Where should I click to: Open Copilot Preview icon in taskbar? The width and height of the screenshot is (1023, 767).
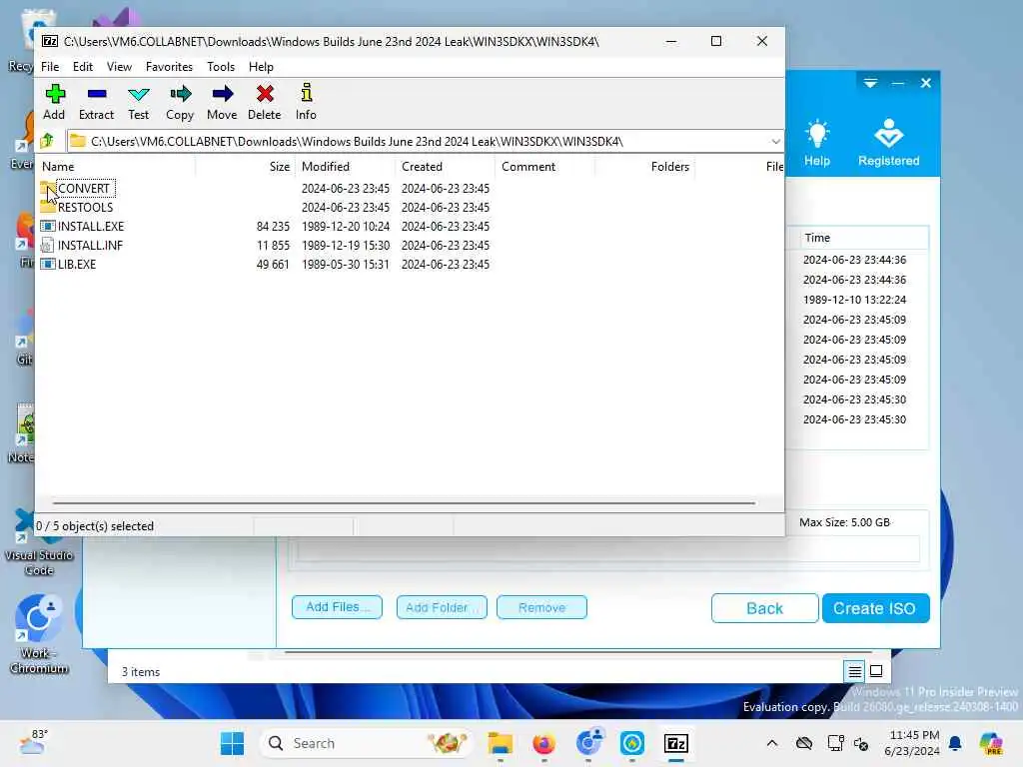coord(991,743)
